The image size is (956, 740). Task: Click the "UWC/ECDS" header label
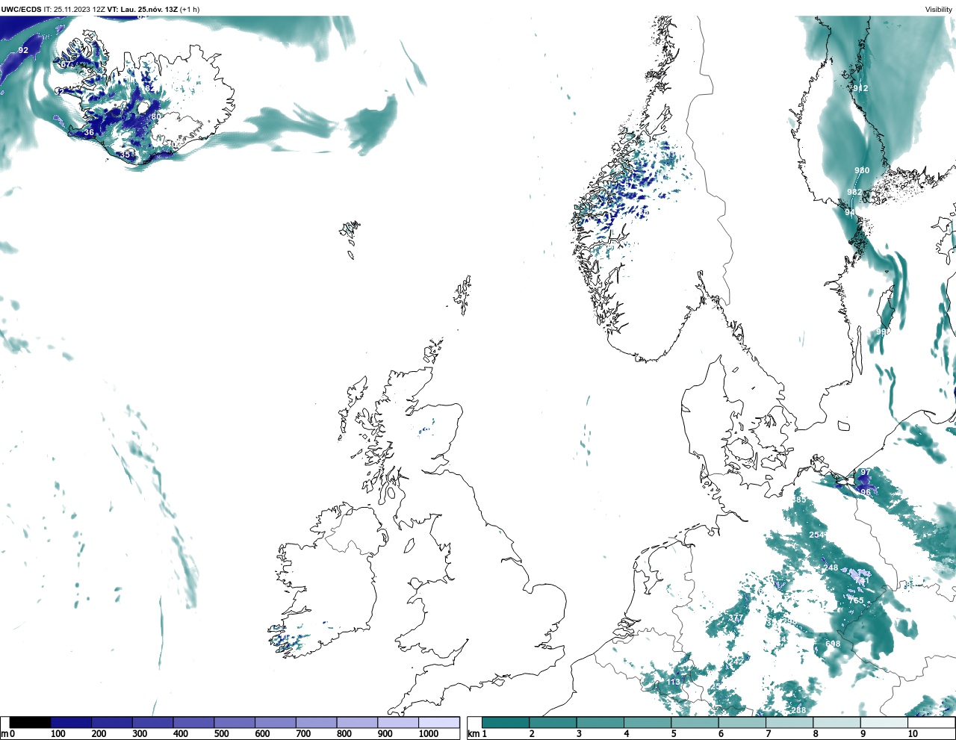click(21, 9)
